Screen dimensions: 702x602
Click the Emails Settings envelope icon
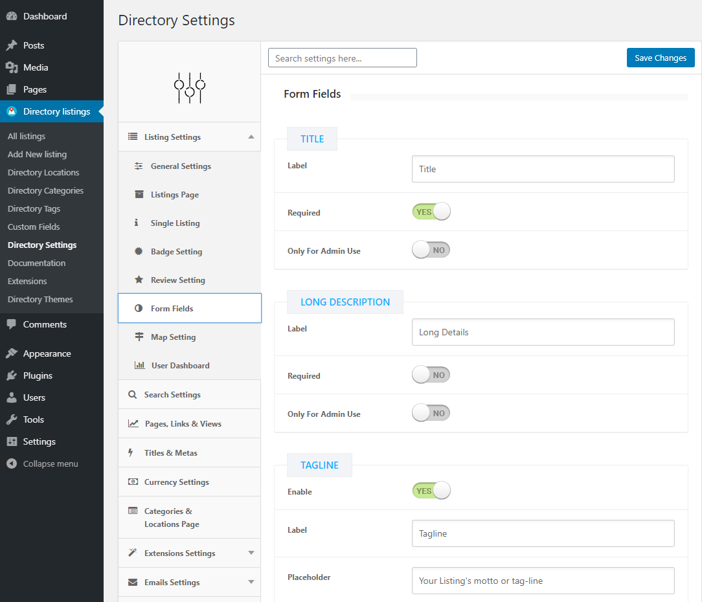pos(133,582)
